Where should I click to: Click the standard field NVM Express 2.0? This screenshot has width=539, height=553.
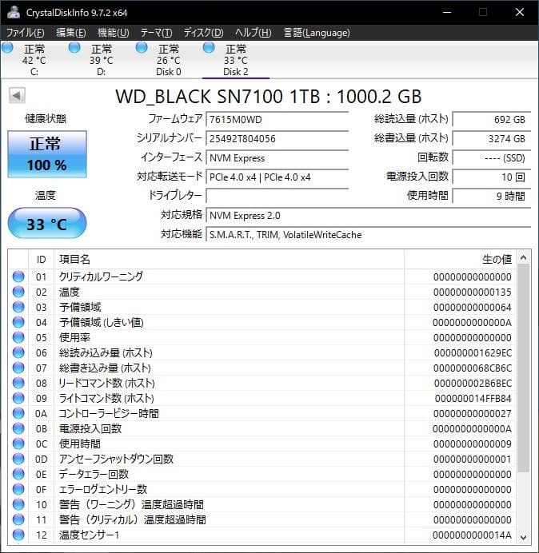[368, 215]
